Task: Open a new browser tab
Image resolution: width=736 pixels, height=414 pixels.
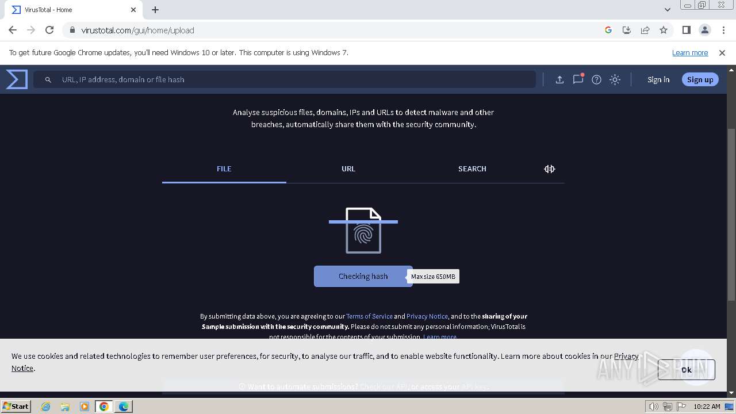Action: [x=155, y=10]
